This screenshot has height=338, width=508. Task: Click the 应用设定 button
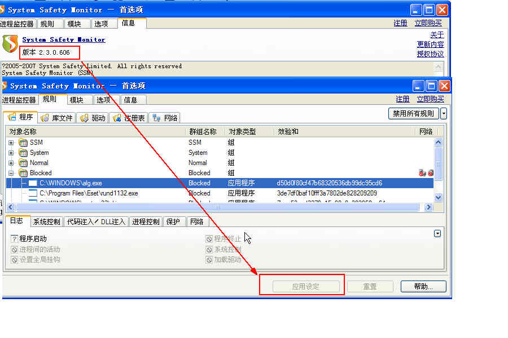point(306,286)
